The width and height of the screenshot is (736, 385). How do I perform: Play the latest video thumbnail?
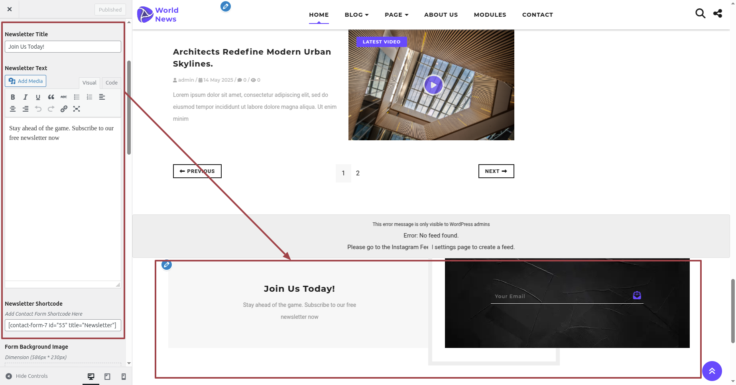pyautogui.click(x=433, y=85)
